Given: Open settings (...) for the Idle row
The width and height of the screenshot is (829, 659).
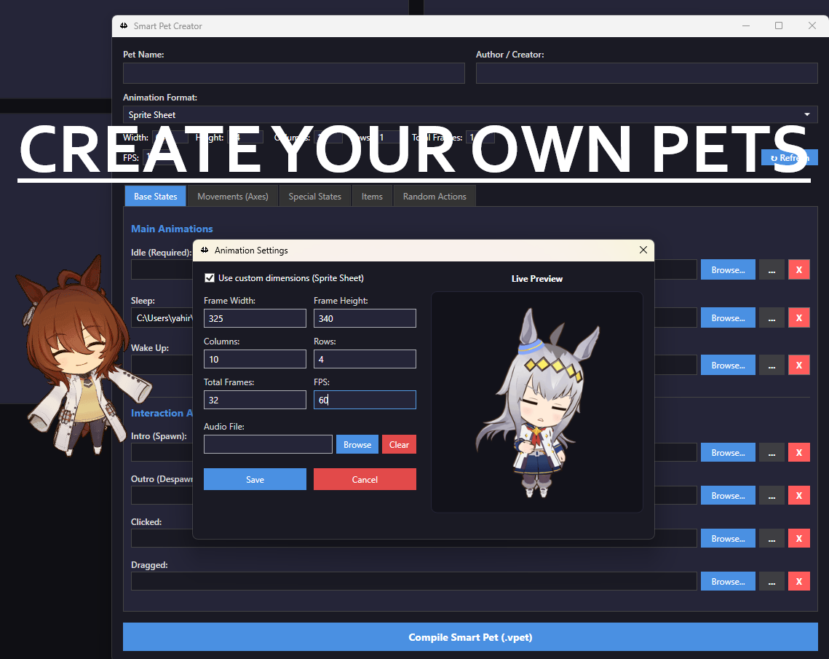Looking at the screenshot, I should click(772, 269).
